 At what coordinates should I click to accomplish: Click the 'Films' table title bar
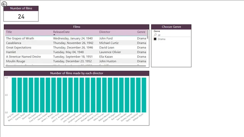(77, 27)
